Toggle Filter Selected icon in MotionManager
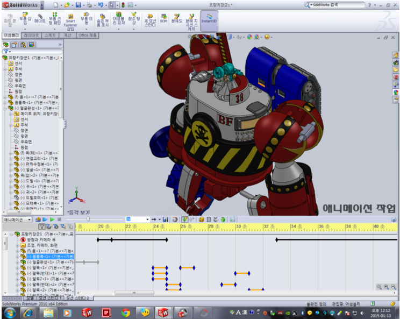400x319 pixels. [x=63, y=226]
